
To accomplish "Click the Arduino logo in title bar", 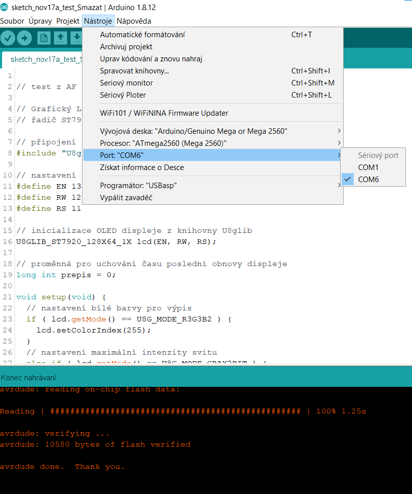I will pos(5,7).
